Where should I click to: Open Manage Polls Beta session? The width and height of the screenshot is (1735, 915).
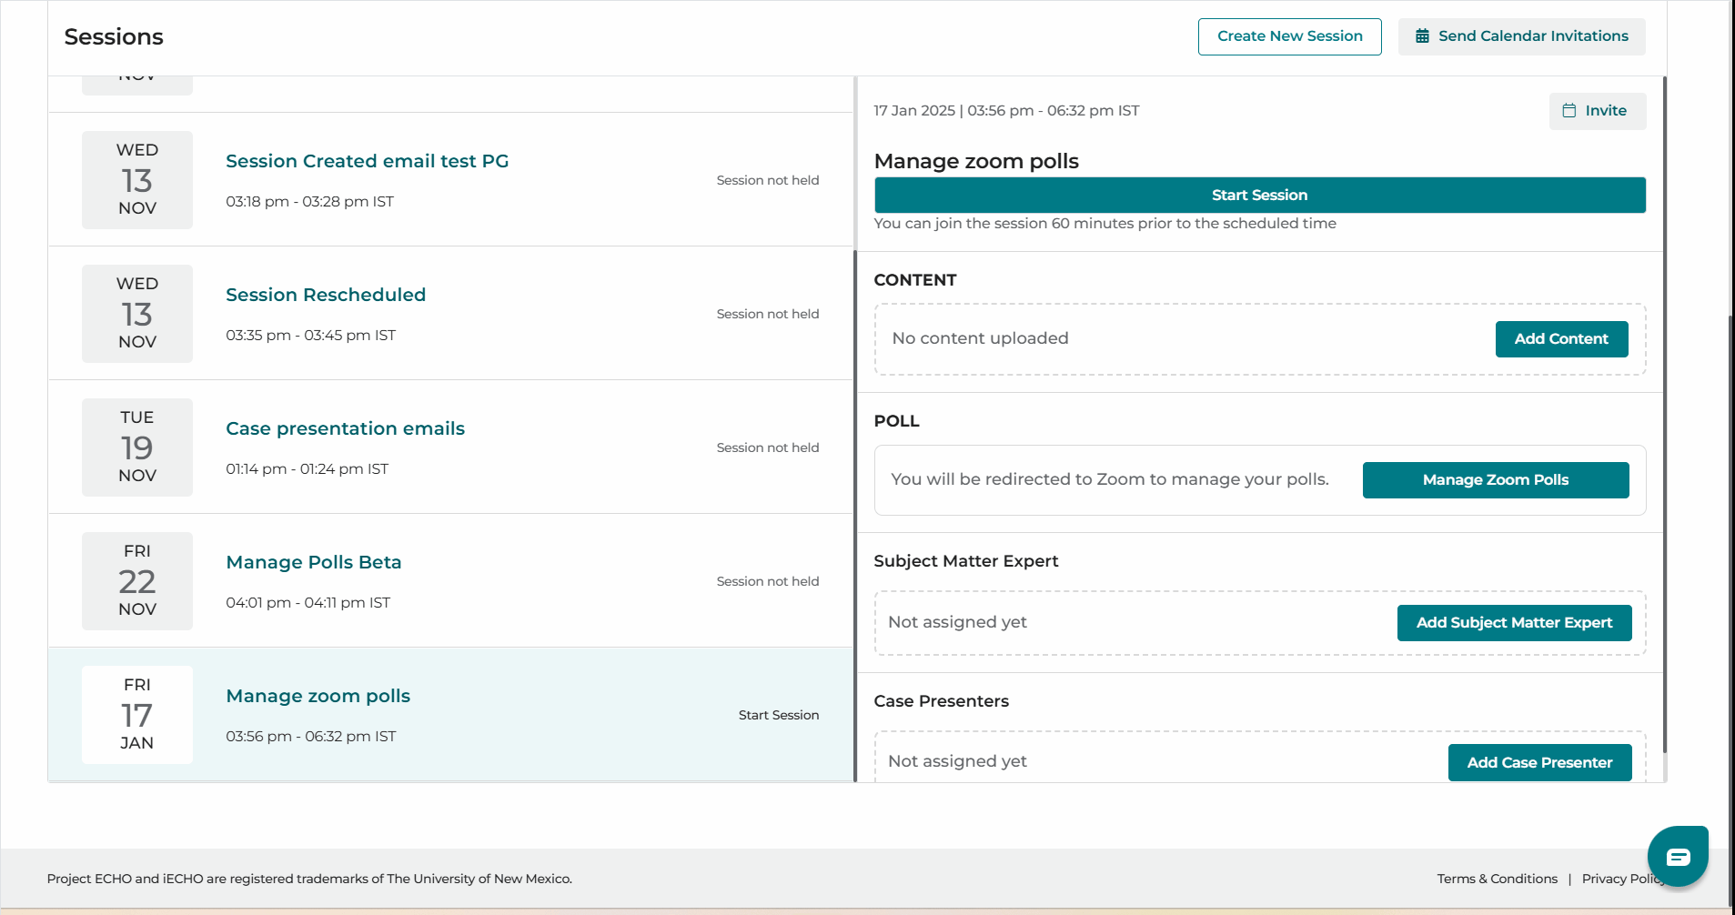click(x=314, y=562)
